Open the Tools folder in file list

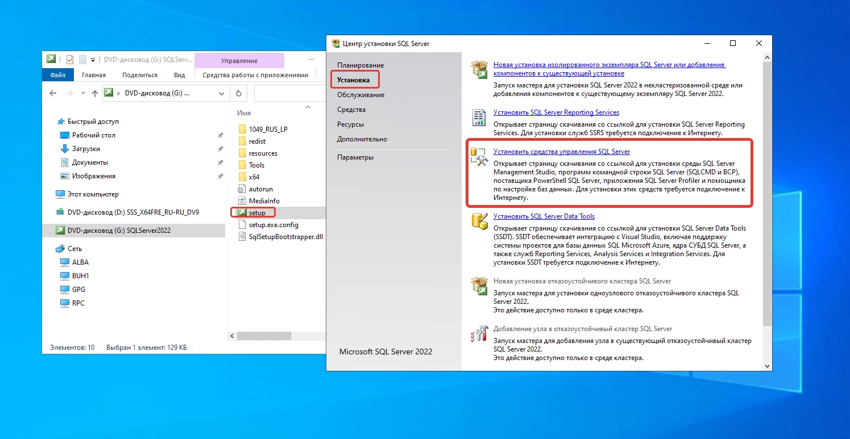point(256,165)
